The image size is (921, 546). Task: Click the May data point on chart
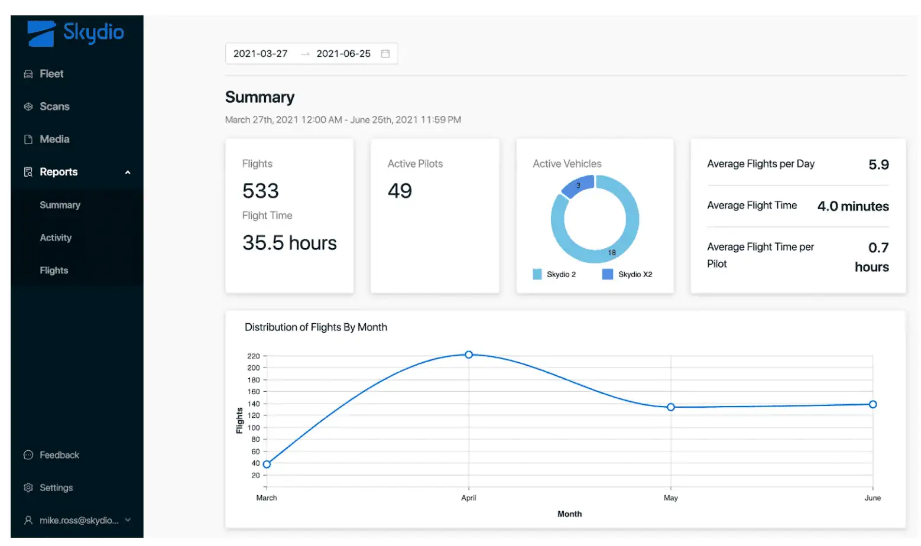671,407
